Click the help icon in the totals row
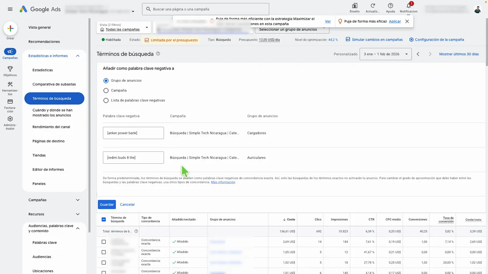This screenshot has width=488, height=274. coord(136,231)
